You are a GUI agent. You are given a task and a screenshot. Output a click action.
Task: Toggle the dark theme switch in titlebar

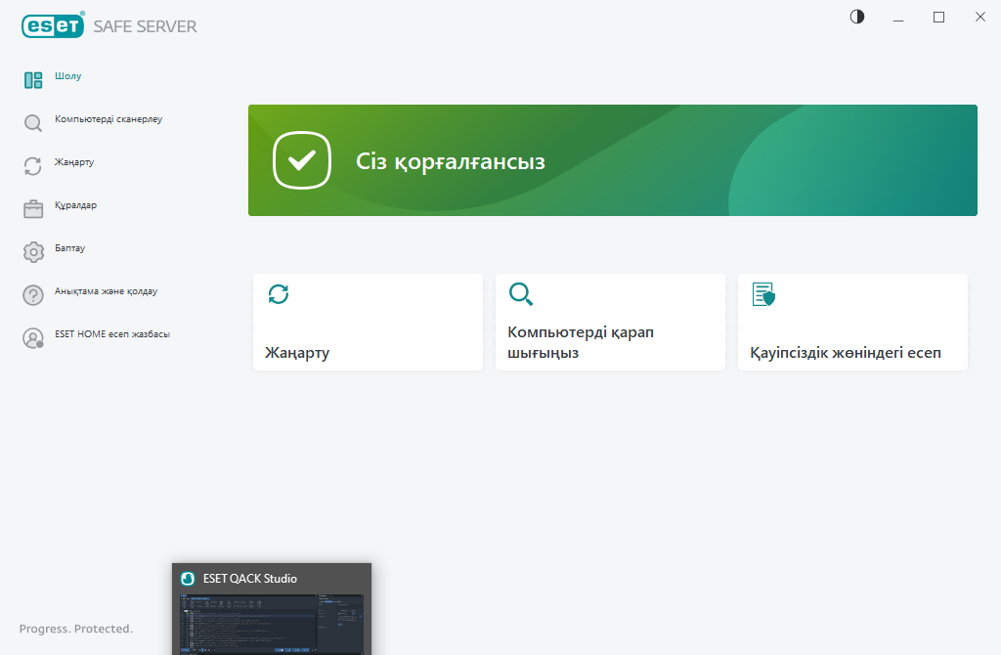tap(856, 17)
